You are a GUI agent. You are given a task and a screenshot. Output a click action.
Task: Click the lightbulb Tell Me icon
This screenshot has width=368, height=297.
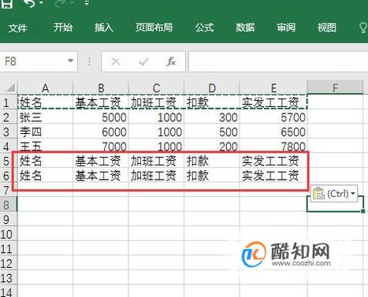click(x=363, y=28)
